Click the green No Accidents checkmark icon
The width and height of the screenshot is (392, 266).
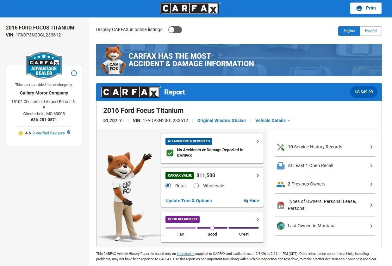click(x=170, y=153)
